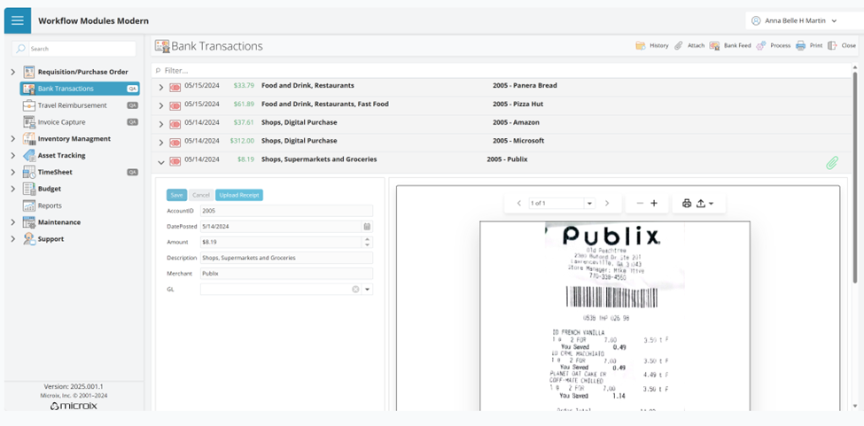Click the green paperclip on Publix row

pyautogui.click(x=831, y=163)
